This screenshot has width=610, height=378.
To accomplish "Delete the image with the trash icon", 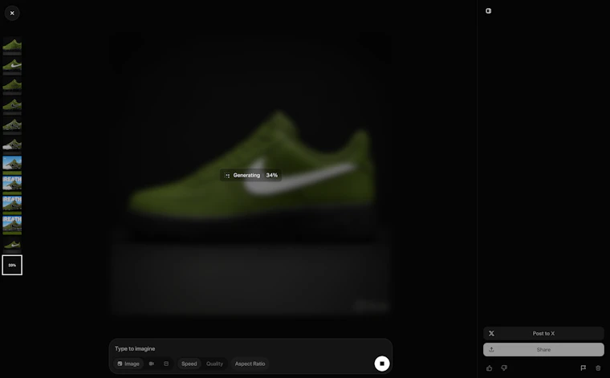I will (598, 368).
